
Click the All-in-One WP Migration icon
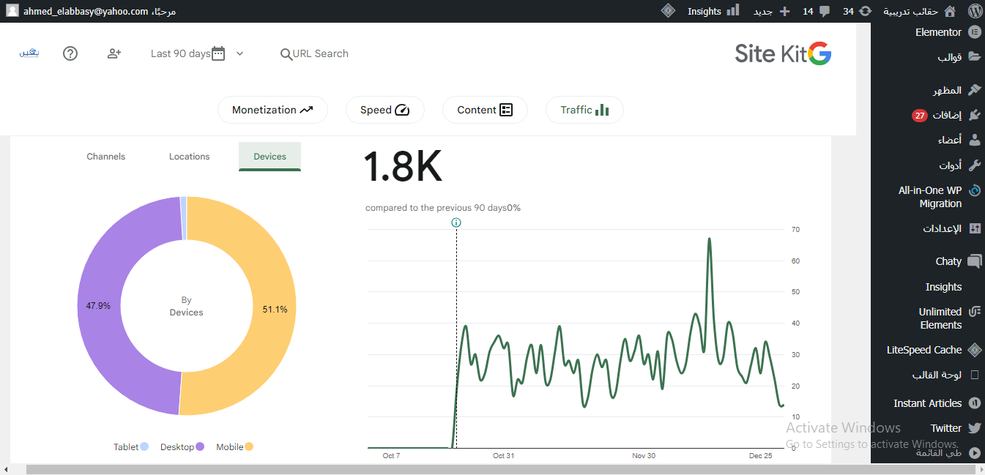(975, 190)
